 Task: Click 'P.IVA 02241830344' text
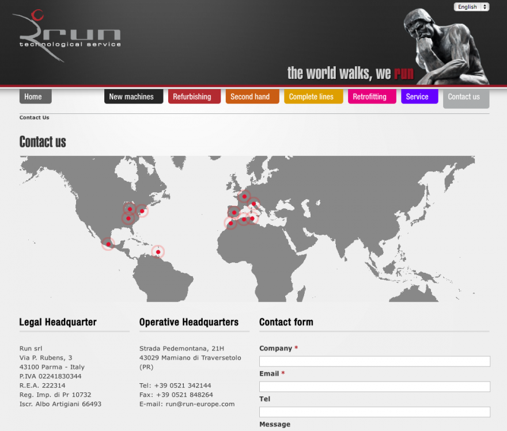tap(51, 376)
